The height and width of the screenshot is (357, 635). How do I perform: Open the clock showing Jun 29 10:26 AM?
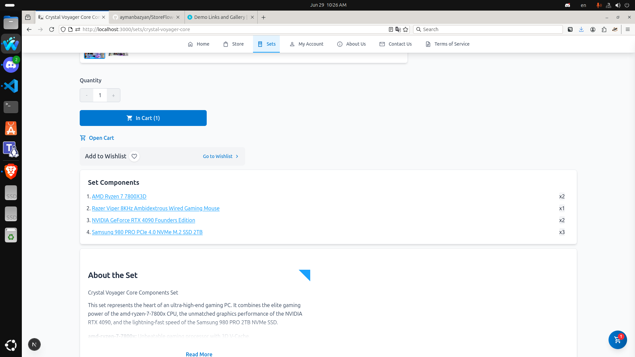pos(328,5)
